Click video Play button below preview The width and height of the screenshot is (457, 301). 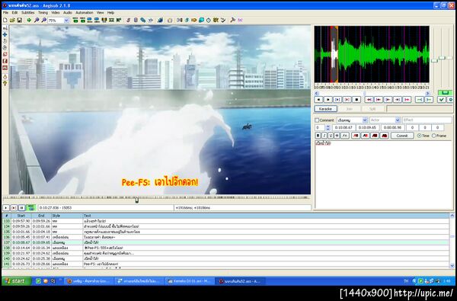tap(6, 208)
